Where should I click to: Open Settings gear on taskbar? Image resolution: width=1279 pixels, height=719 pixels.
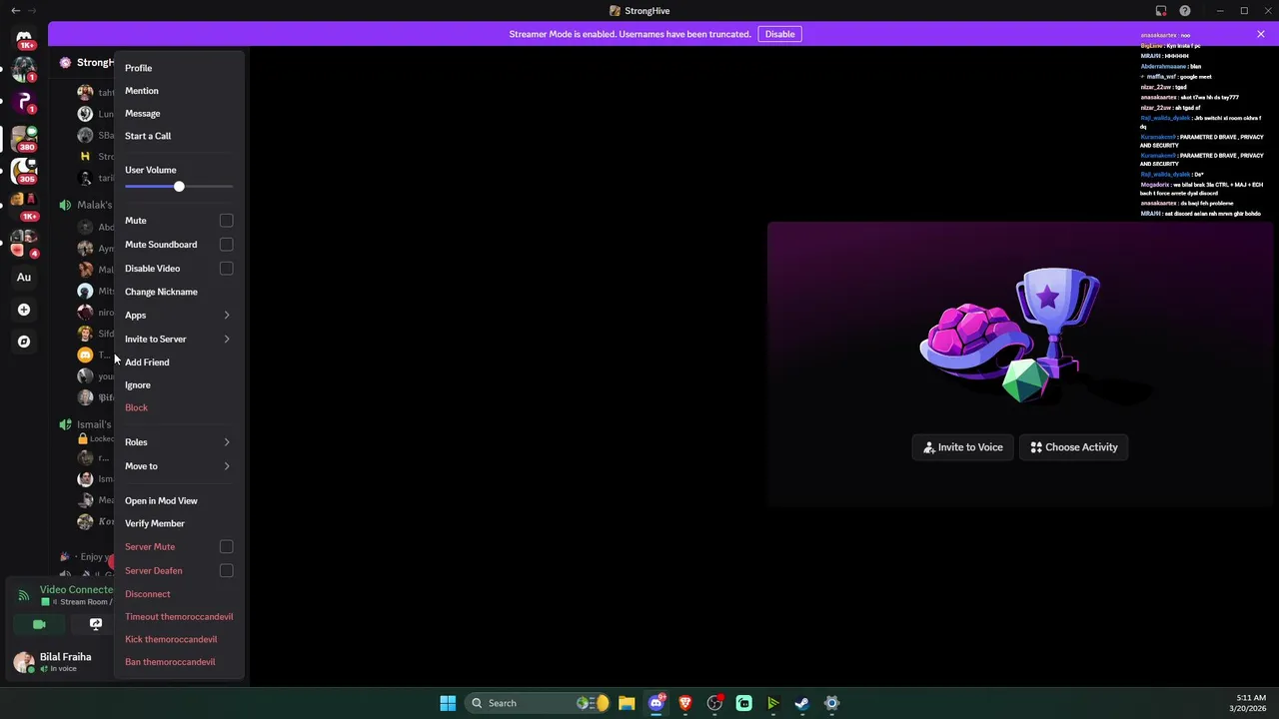831,703
